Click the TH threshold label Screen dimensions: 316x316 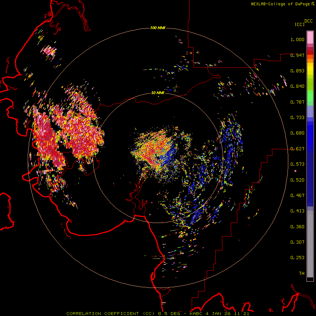tap(302, 274)
